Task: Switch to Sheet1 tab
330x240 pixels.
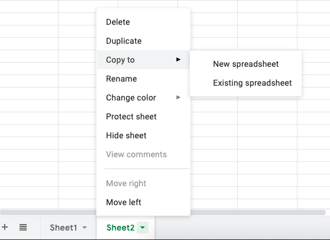Action: [63, 228]
